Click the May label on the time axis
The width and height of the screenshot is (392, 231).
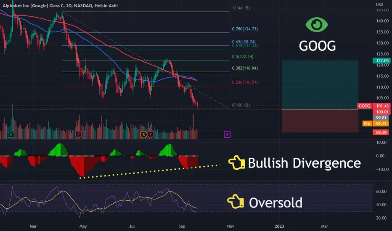point(83,226)
